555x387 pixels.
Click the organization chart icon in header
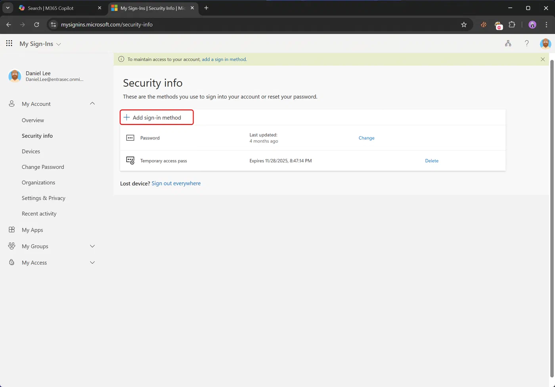tap(508, 44)
